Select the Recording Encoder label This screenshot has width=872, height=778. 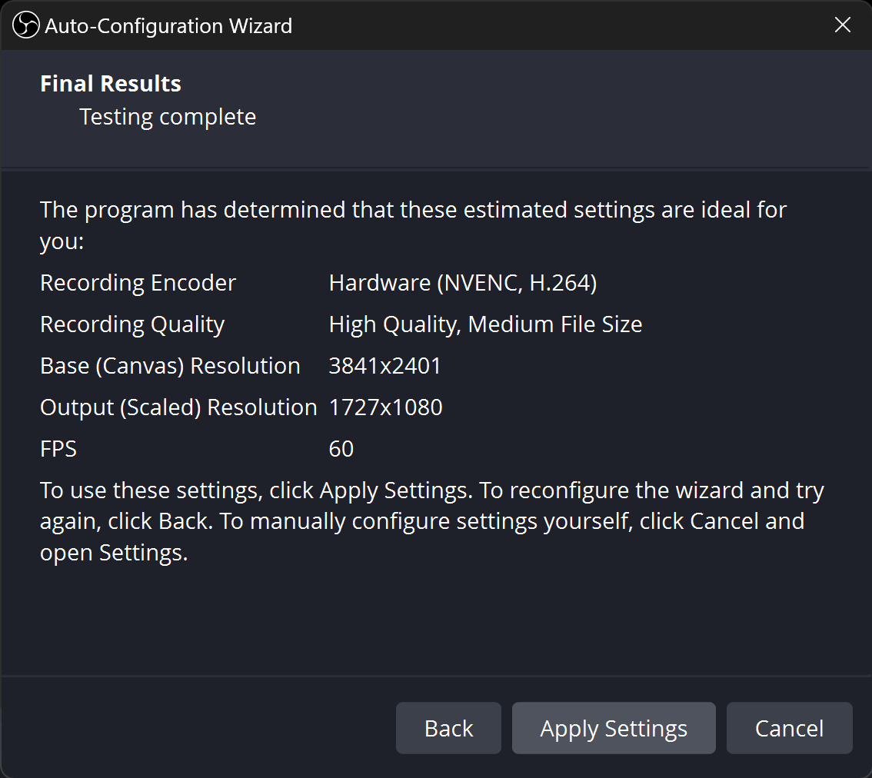click(138, 283)
